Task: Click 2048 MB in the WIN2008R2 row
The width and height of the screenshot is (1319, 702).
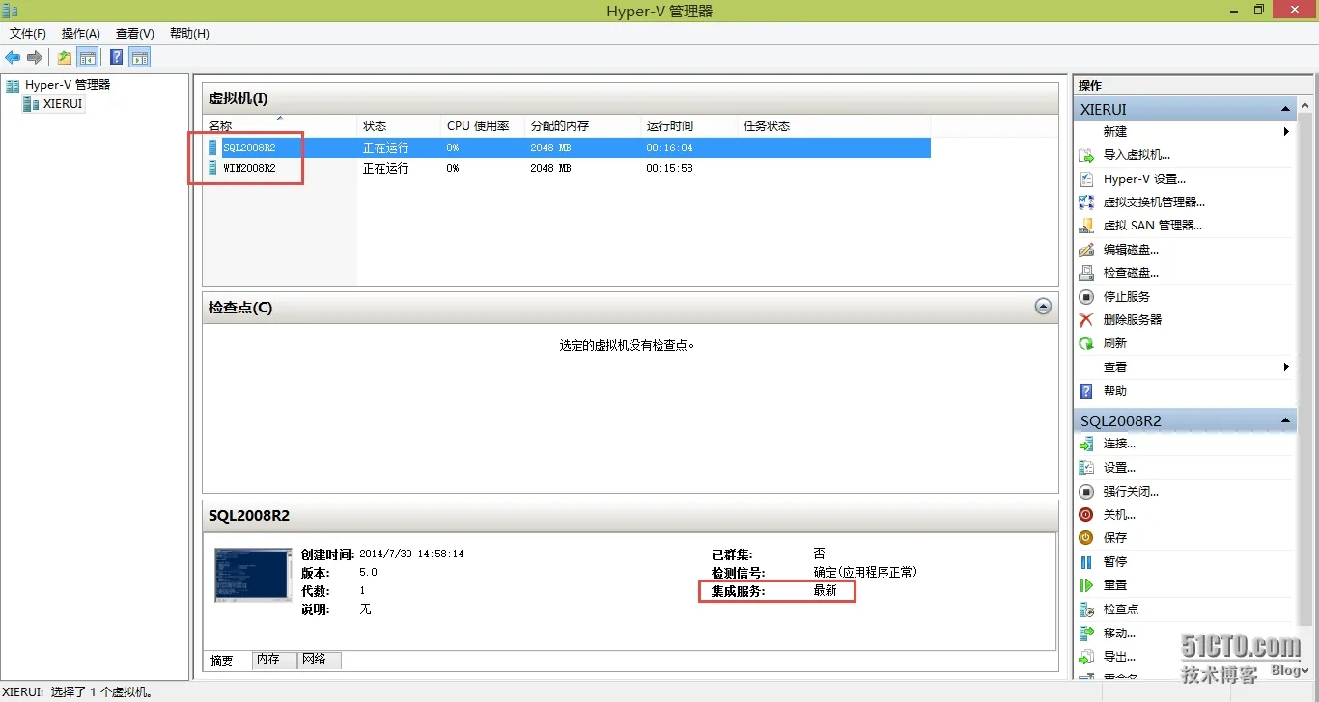Action: [x=551, y=169]
